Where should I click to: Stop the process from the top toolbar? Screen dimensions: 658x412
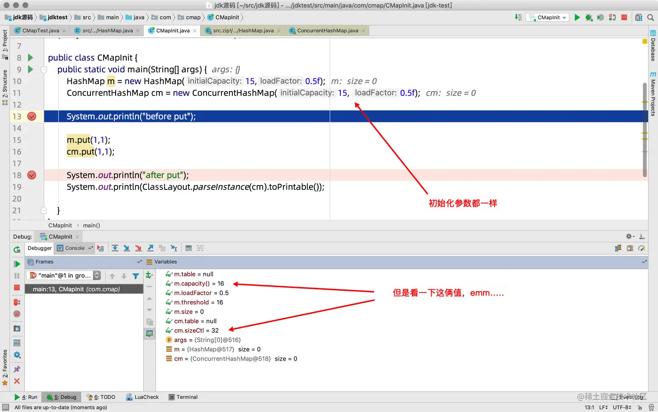[x=624, y=17]
